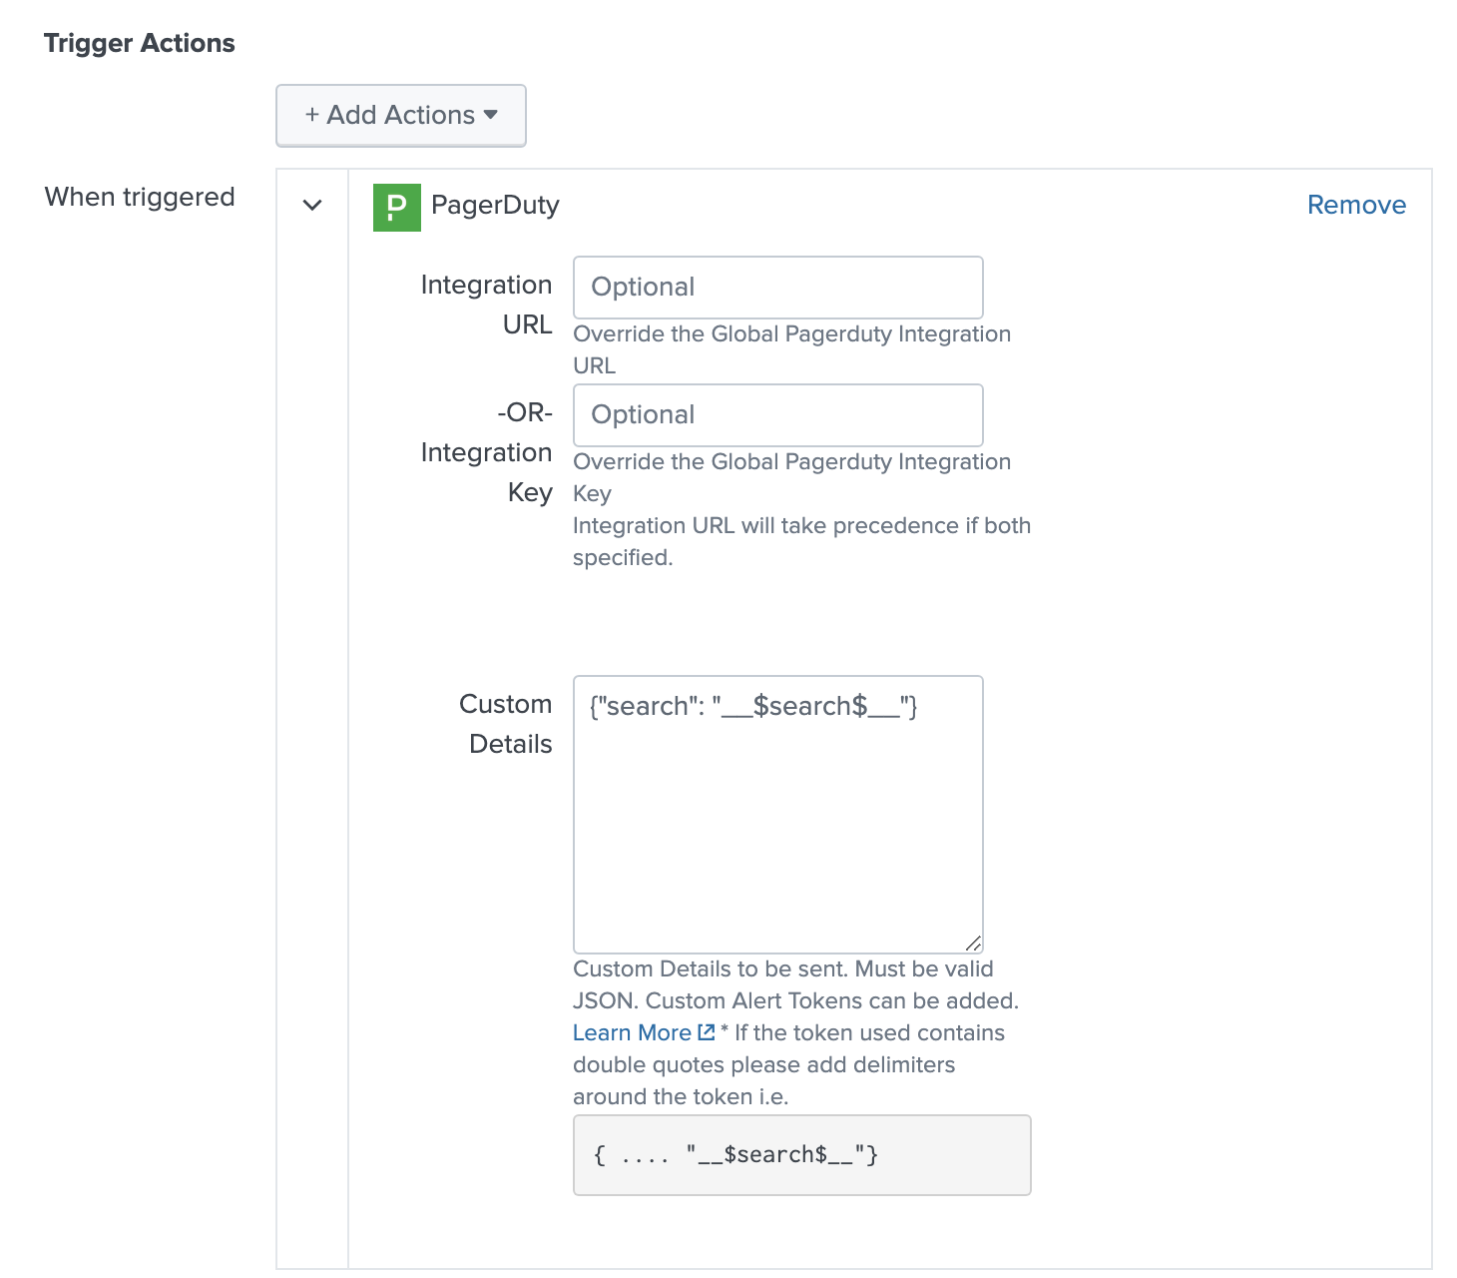Remove the PagerDuty trigger action

pyautogui.click(x=1355, y=205)
